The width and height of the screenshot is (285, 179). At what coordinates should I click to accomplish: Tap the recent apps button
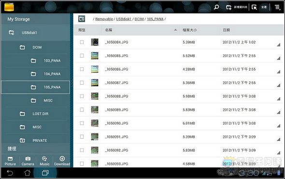pos(45,173)
